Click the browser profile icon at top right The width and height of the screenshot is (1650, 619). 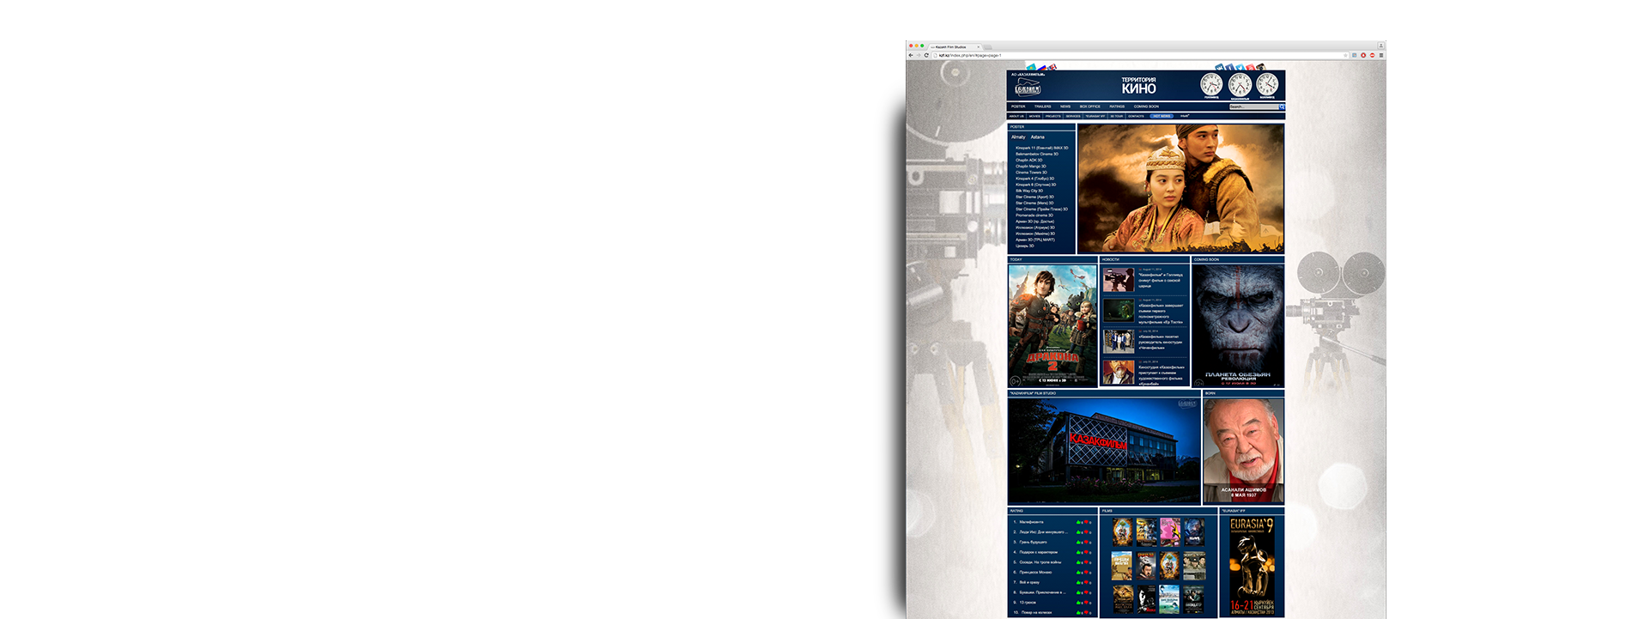click(x=1381, y=46)
